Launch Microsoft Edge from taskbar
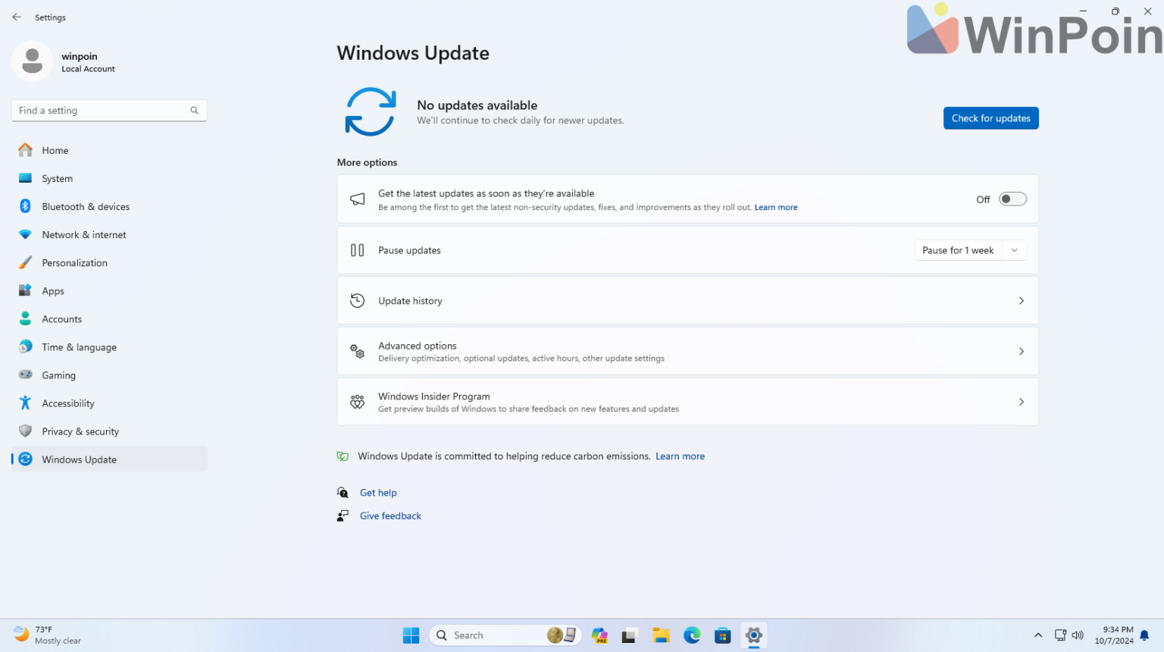This screenshot has height=652, width=1164. point(691,635)
